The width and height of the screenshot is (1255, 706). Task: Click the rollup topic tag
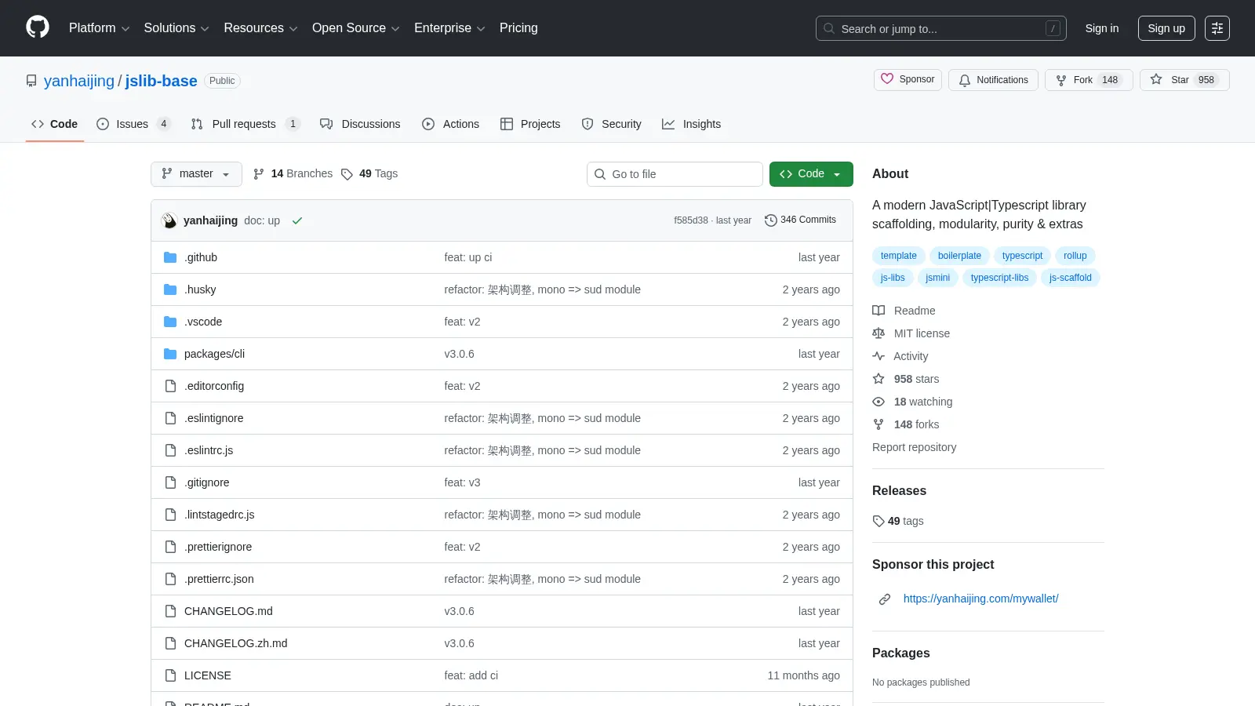click(1075, 256)
